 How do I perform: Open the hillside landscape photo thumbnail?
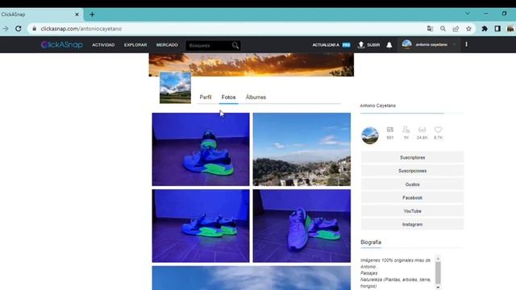[x=302, y=149]
